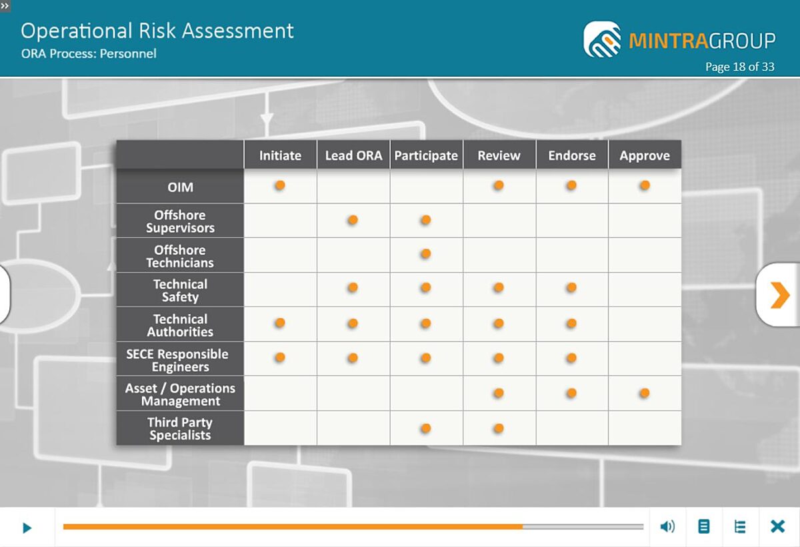The height and width of the screenshot is (547, 800).
Task: Click the OIM Initiate orange dot
Action: [280, 185]
